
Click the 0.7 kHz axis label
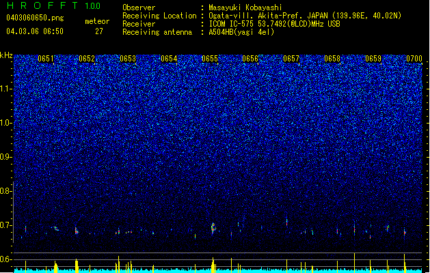[x=6, y=225]
